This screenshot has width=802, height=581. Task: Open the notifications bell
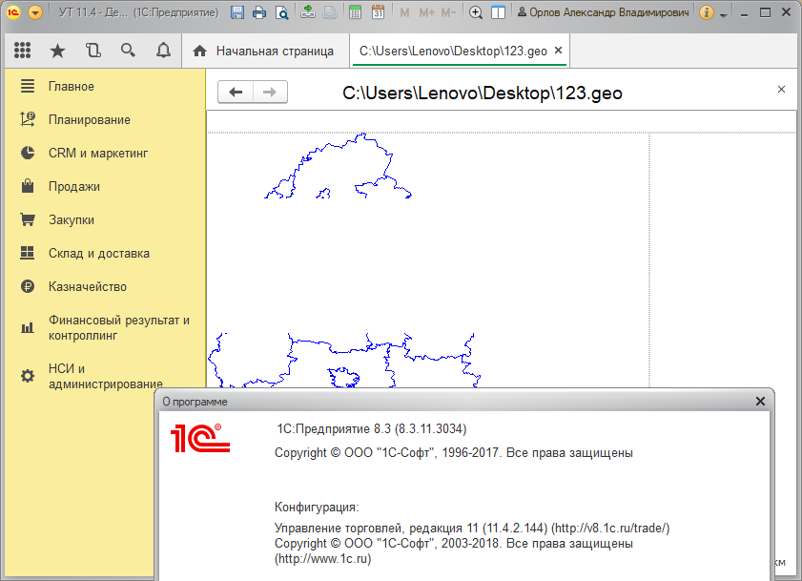pyautogui.click(x=163, y=51)
